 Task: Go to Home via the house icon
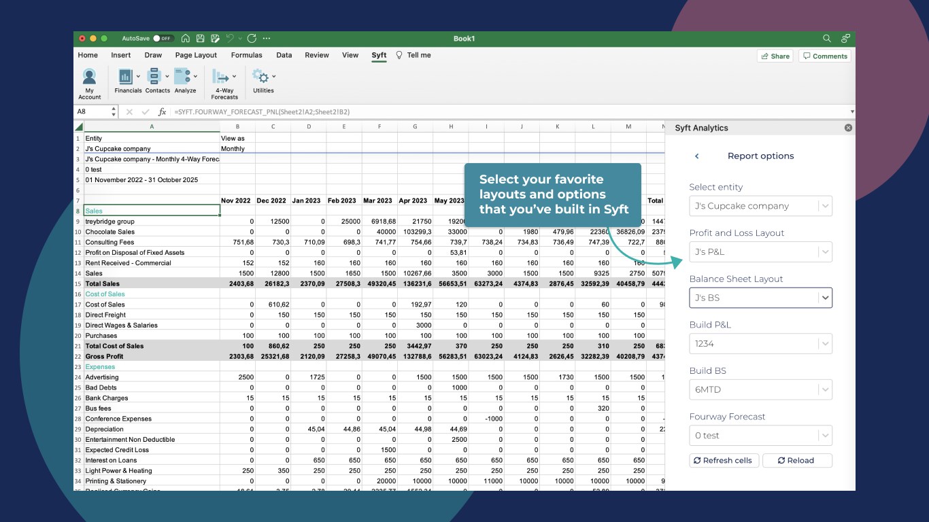tap(186, 39)
